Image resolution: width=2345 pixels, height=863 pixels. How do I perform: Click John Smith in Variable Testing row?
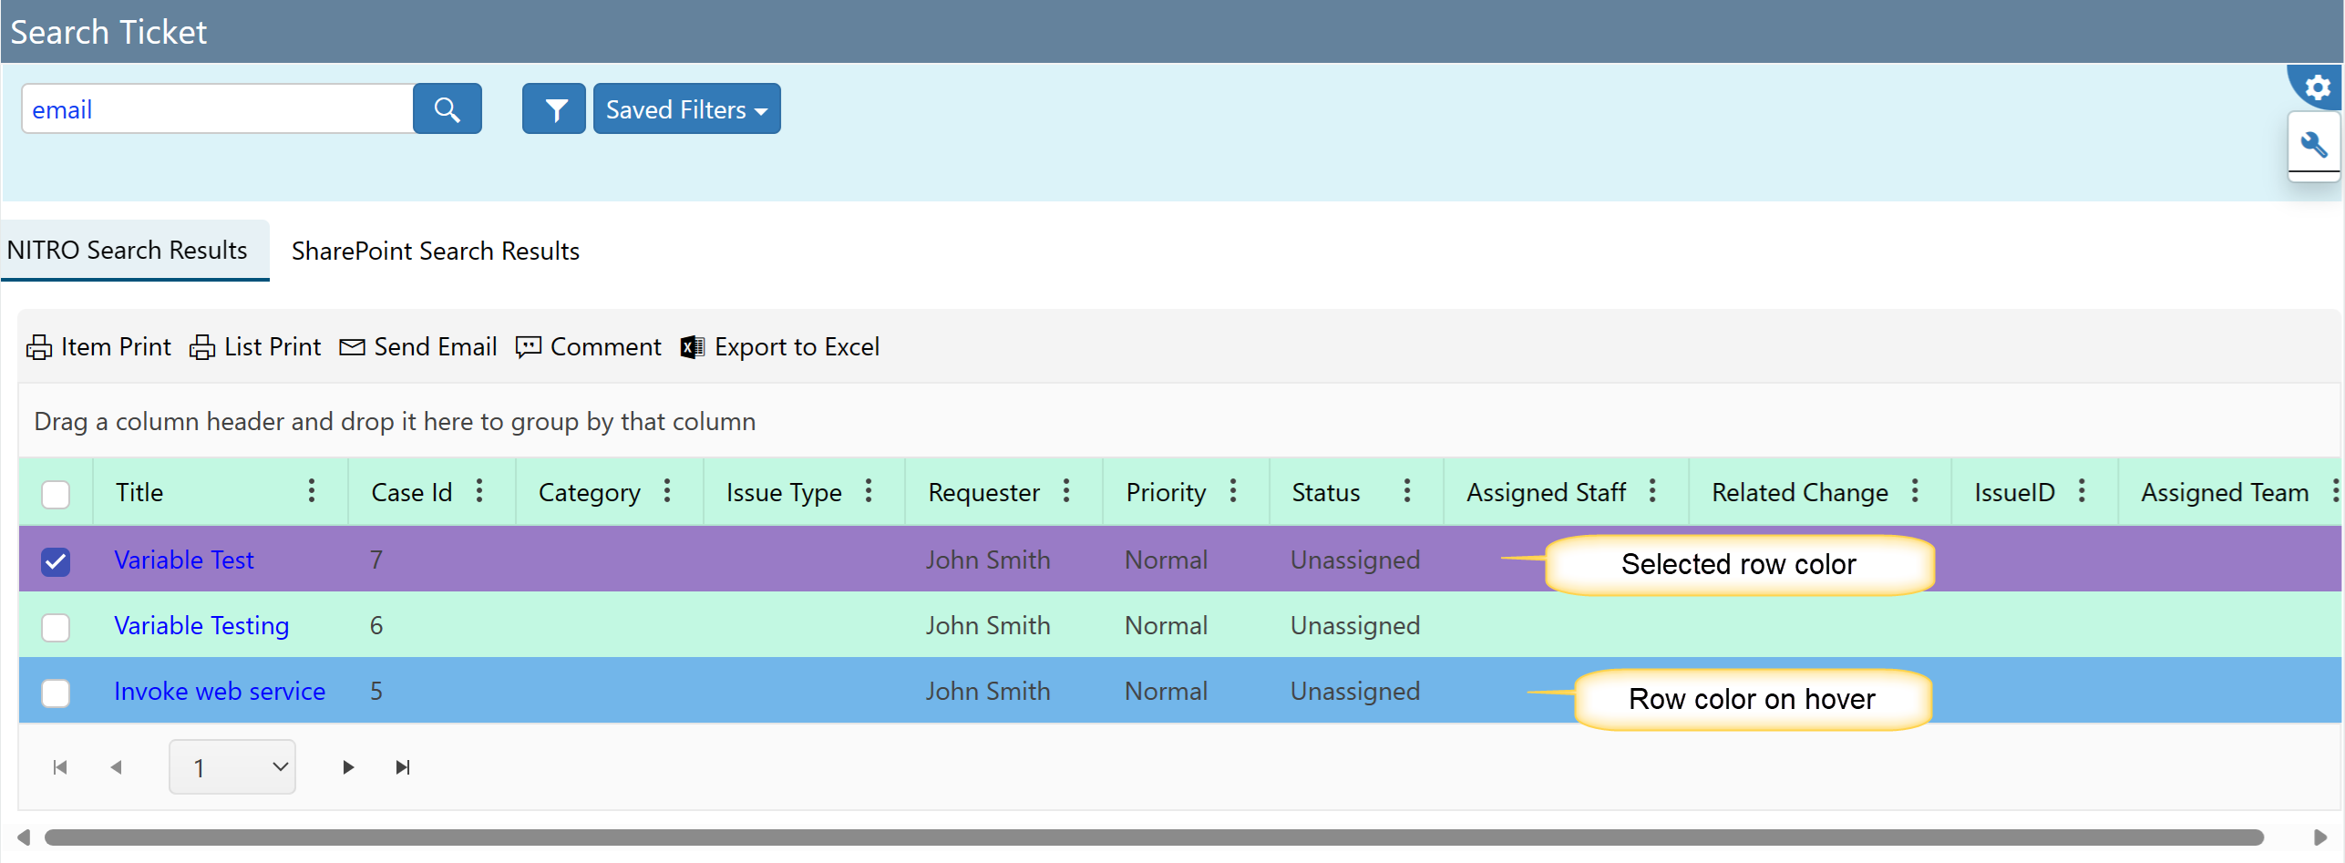[x=988, y=626]
